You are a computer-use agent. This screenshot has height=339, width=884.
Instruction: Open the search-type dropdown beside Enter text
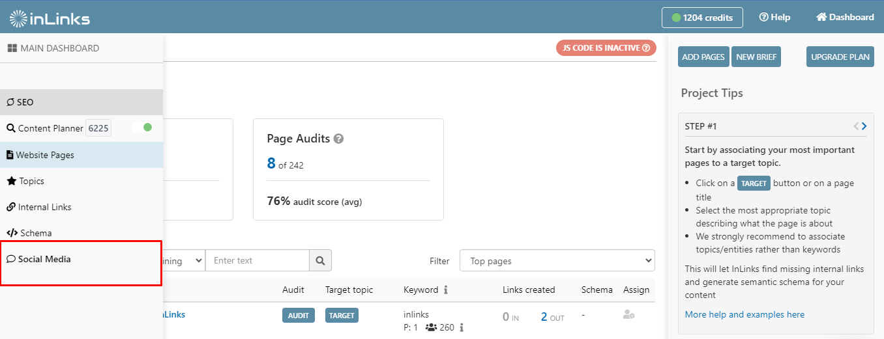(184, 260)
